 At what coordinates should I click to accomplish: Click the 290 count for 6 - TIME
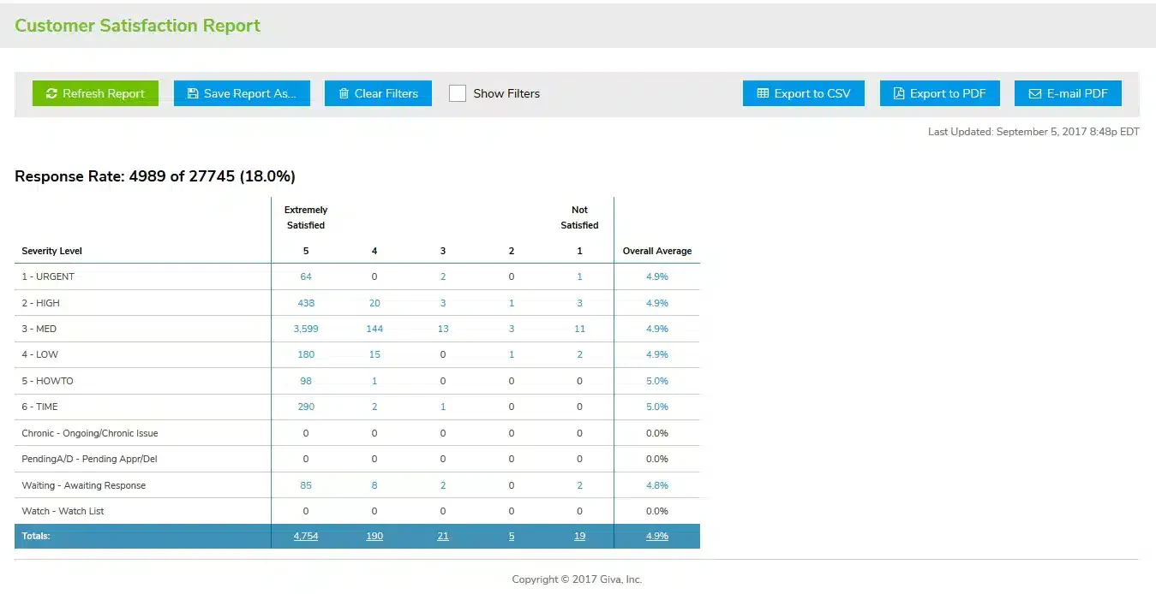pos(306,407)
